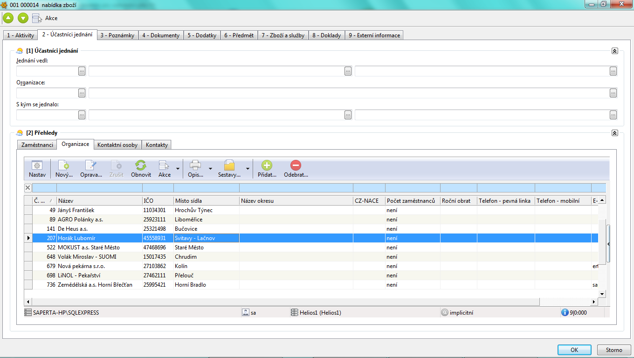Click the Svitavy - Lačnov cell
The image size is (634, 358).
(x=206, y=238)
